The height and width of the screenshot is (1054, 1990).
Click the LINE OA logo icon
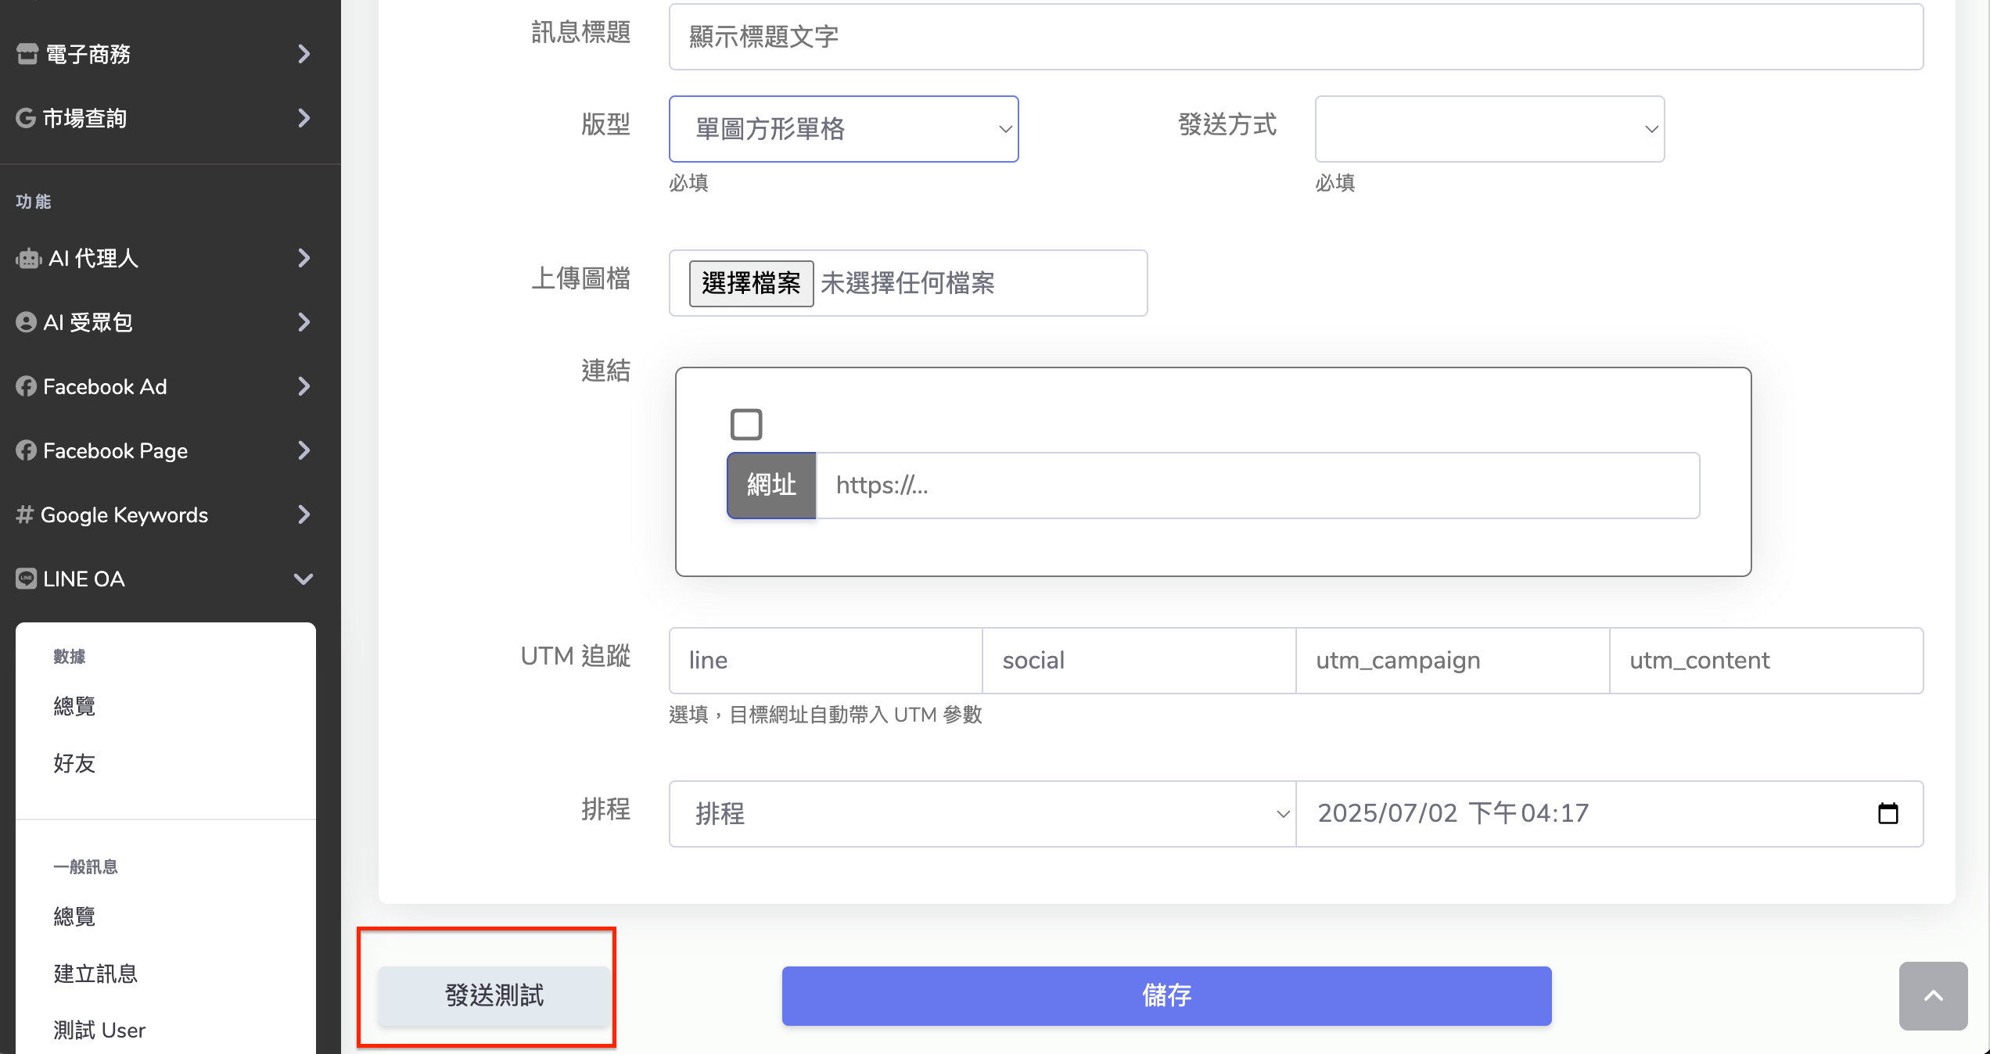pyautogui.click(x=26, y=579)
